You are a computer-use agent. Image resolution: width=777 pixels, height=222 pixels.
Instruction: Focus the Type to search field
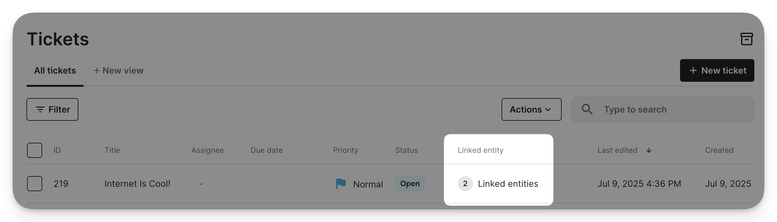[x=663, y=109]
